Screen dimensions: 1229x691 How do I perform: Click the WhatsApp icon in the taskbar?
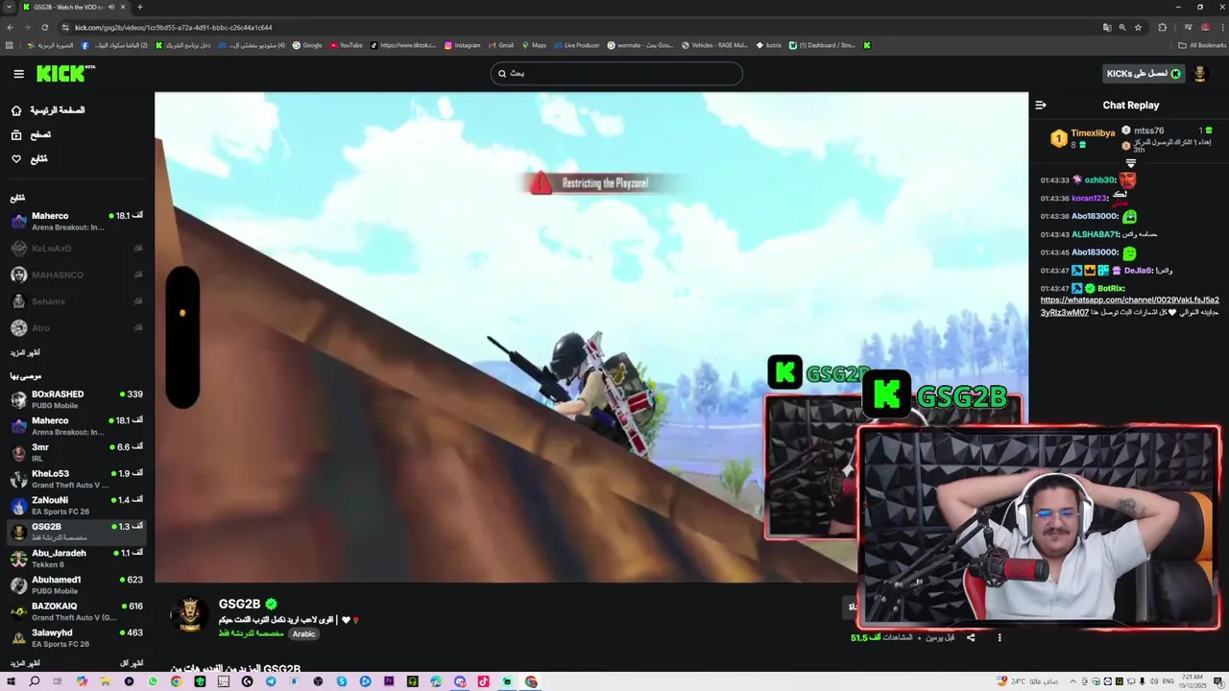click(x=153, y=681)
